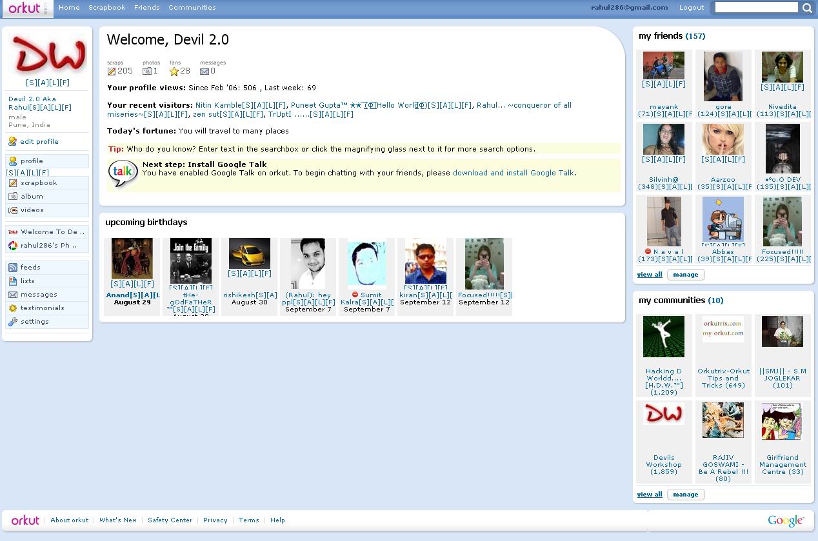The height and width of the screenshot is (541, 818).
Task: Open the Communities menu item
Action: tap(192, 8)
